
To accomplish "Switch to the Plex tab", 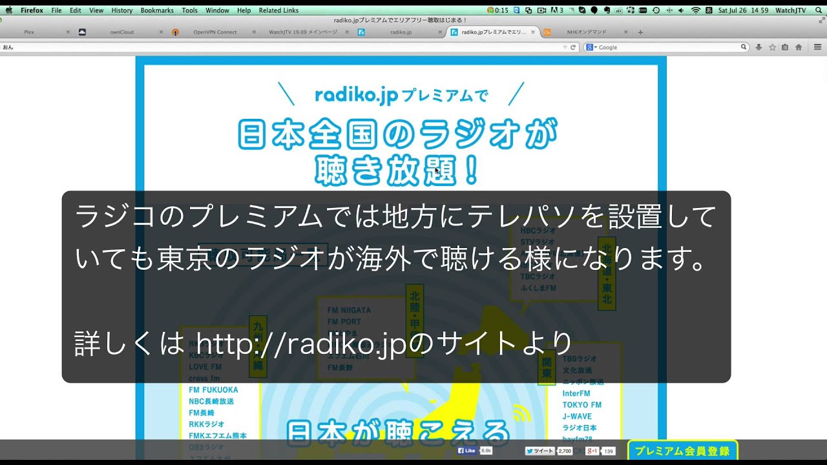I will (29, 32).
